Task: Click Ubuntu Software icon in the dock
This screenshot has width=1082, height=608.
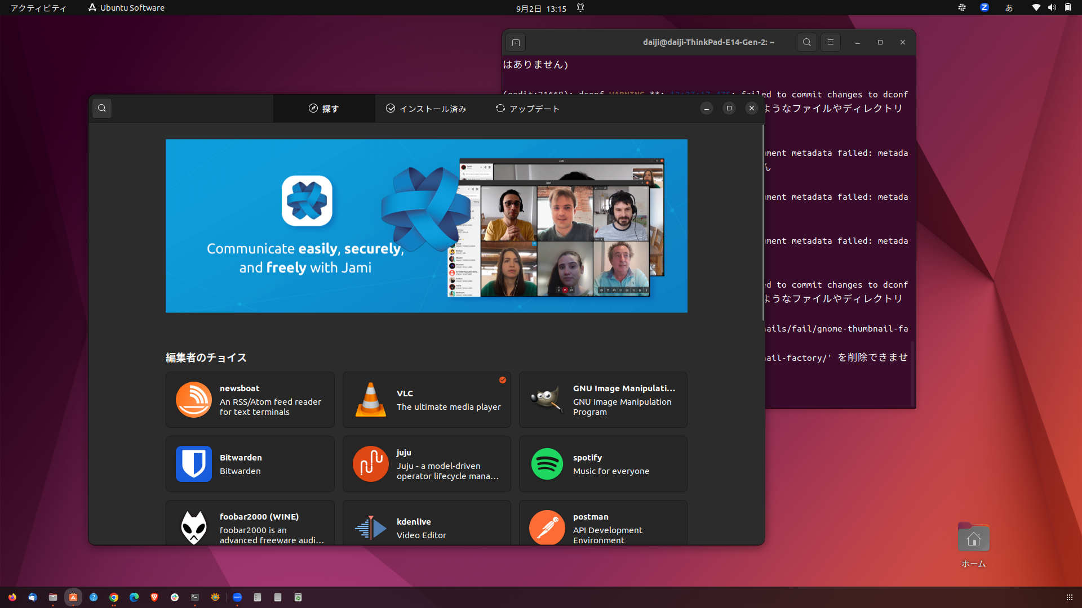Action: 73,597
